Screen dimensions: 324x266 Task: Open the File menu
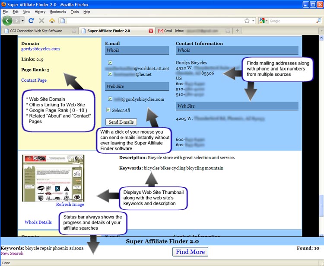5,12
